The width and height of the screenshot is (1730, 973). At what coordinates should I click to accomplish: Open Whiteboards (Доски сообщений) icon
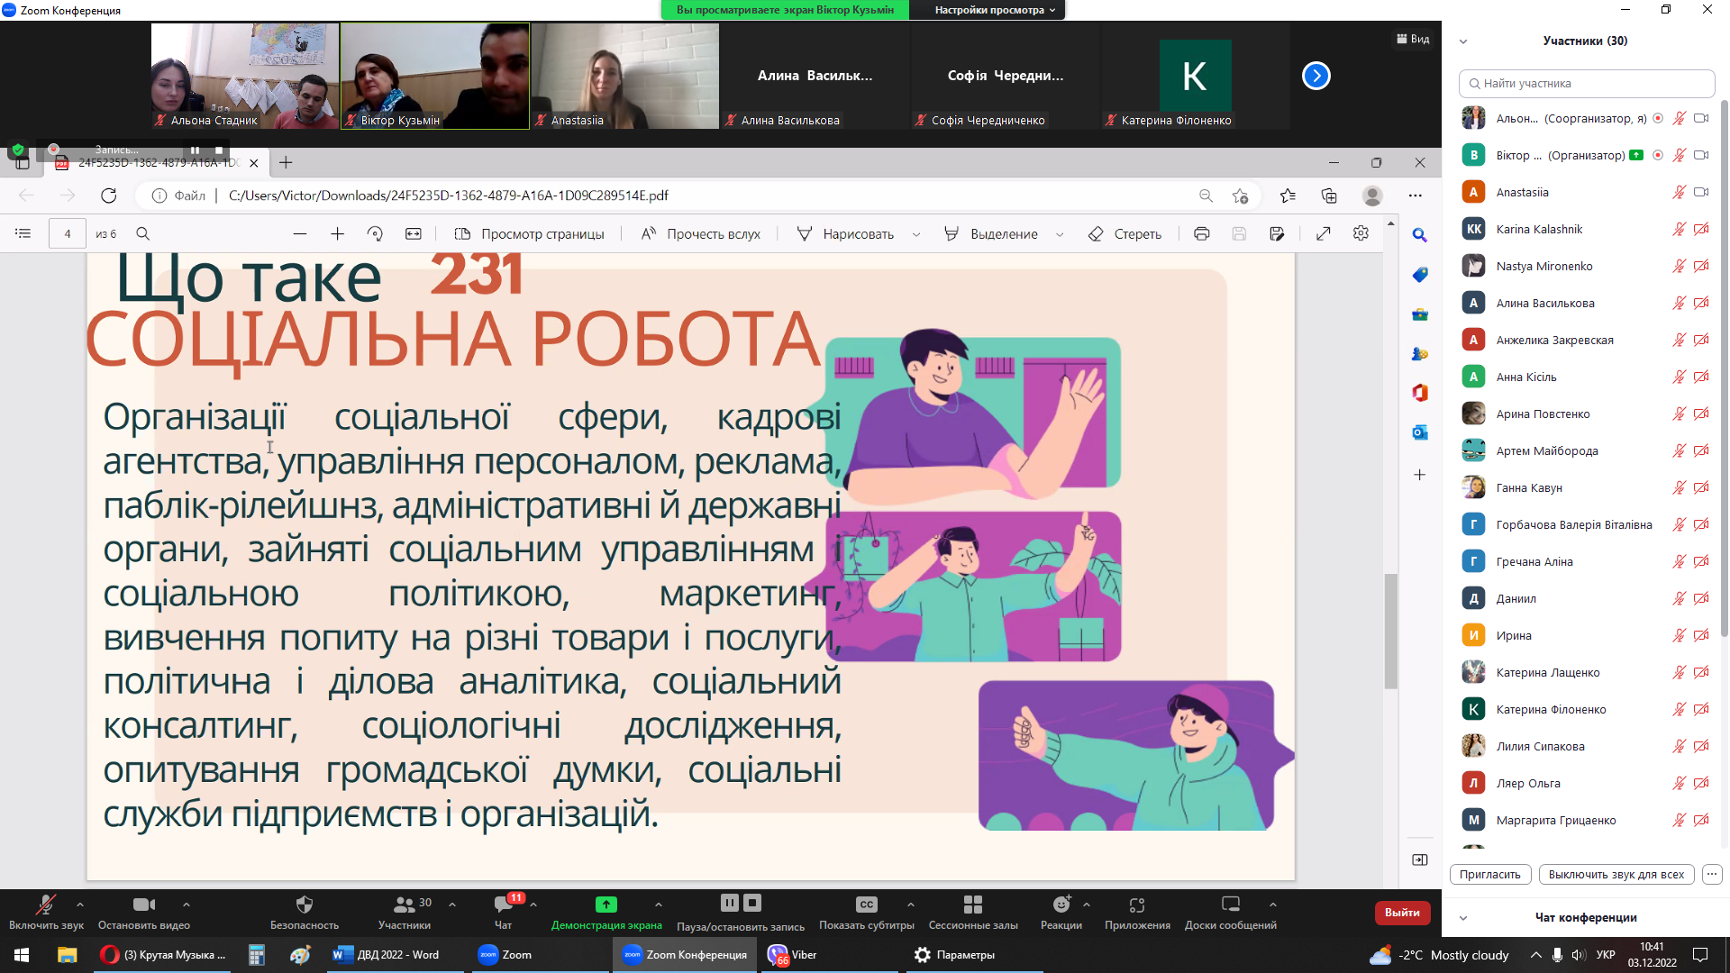pyautogui.click(x=1230, y=905)
